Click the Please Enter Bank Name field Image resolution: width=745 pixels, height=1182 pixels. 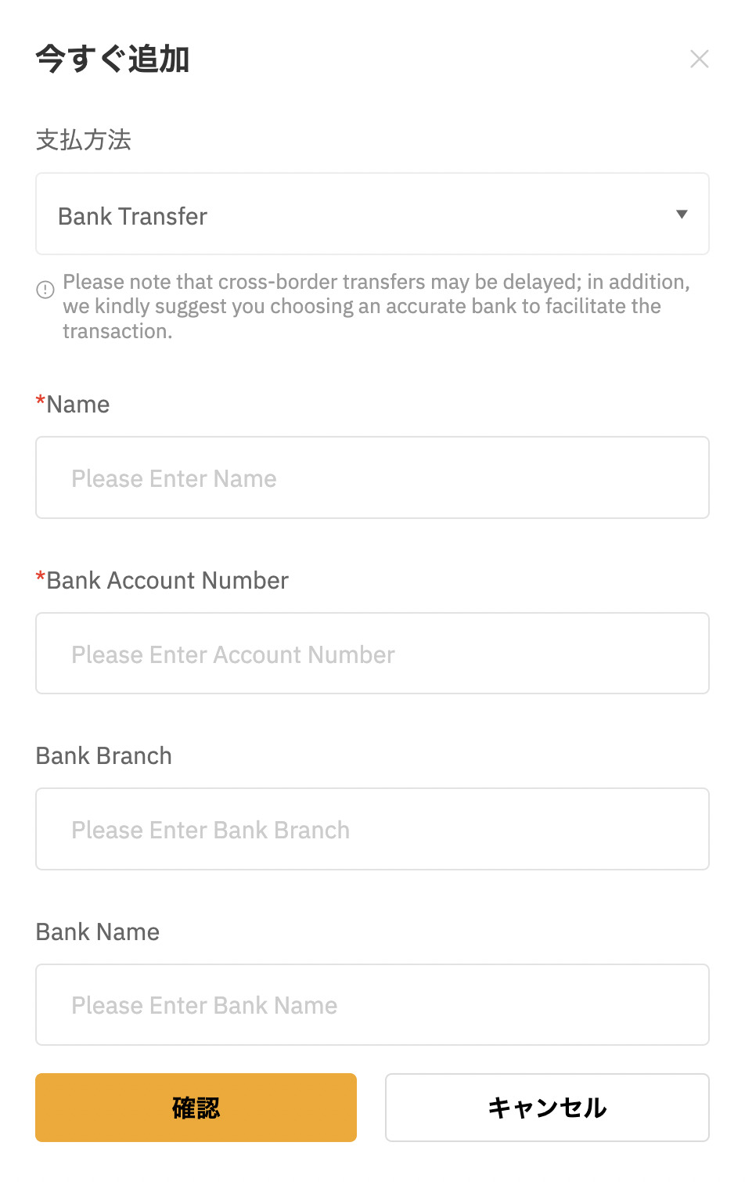tap(372, 1005)
